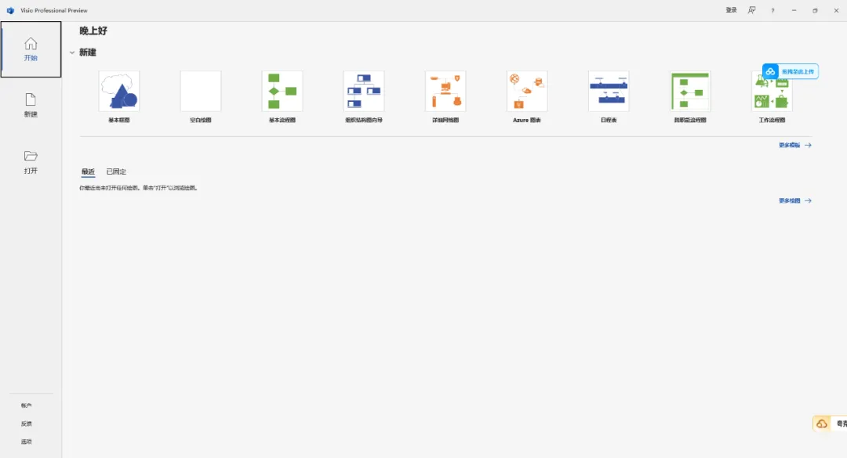Viewport: 847px width, 458px height.
Task: Collapse the 新建 section chevron
Action: pos(72,52)
